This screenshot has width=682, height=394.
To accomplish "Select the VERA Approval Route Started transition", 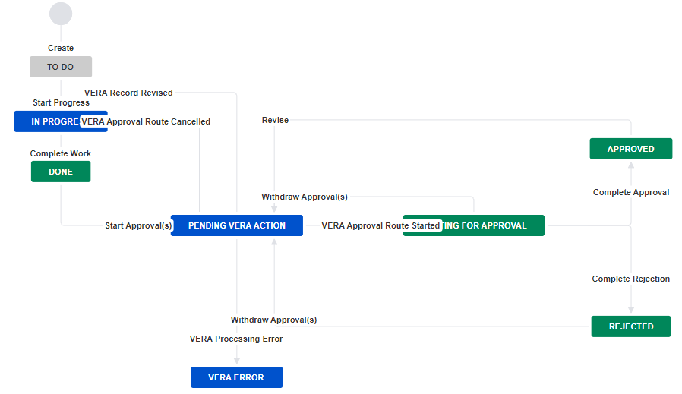I will [380, 225].
